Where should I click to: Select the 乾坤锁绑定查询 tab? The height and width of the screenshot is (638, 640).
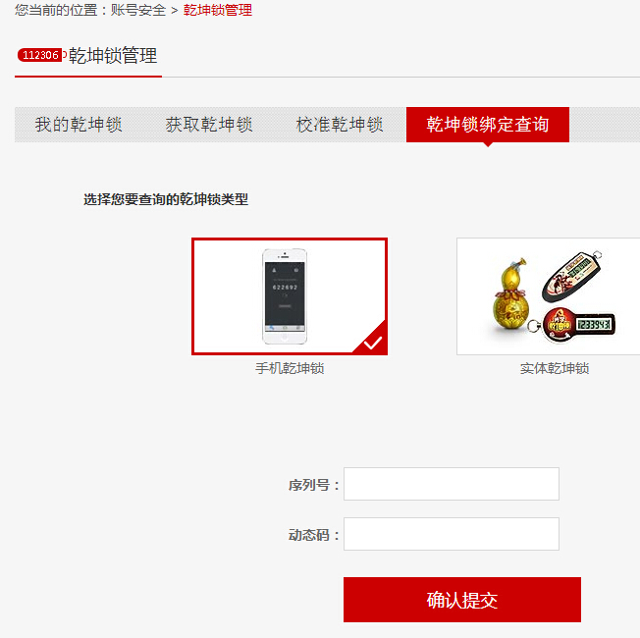pyautogui.click(x=487, y=125)
